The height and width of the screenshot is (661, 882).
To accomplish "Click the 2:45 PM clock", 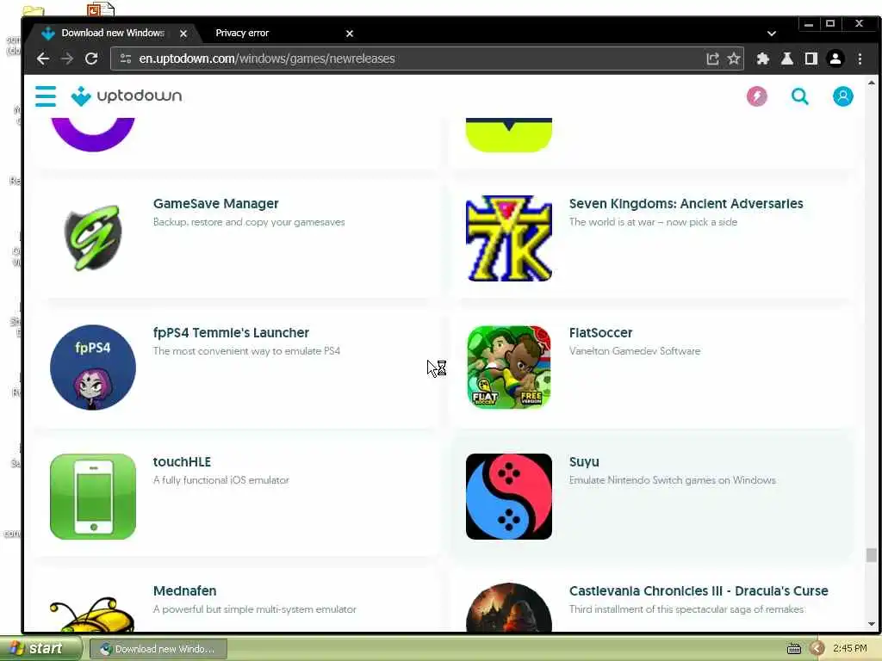I will click(x=849, y=649).
